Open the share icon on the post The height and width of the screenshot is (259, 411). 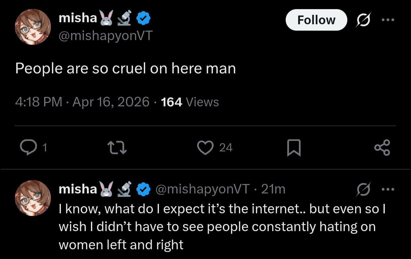point(382,147)
